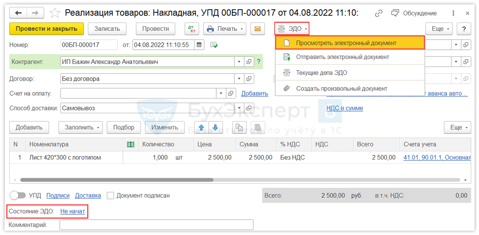Open the Не начат status link
479x235 pixels.
(x=73, y=211)
